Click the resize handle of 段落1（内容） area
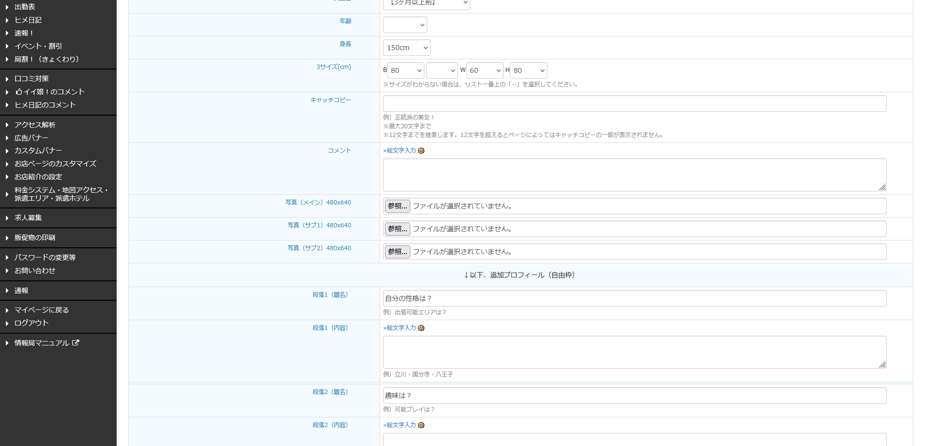The height and width of the screenshot is (446, 925). tap(882, 364)
